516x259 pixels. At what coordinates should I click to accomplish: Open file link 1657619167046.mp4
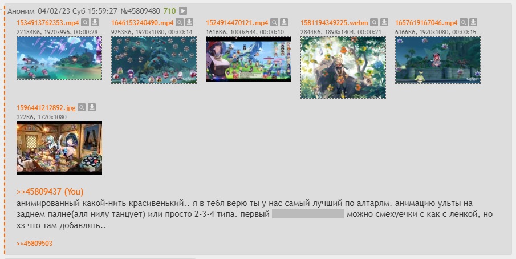pos(426,23)
